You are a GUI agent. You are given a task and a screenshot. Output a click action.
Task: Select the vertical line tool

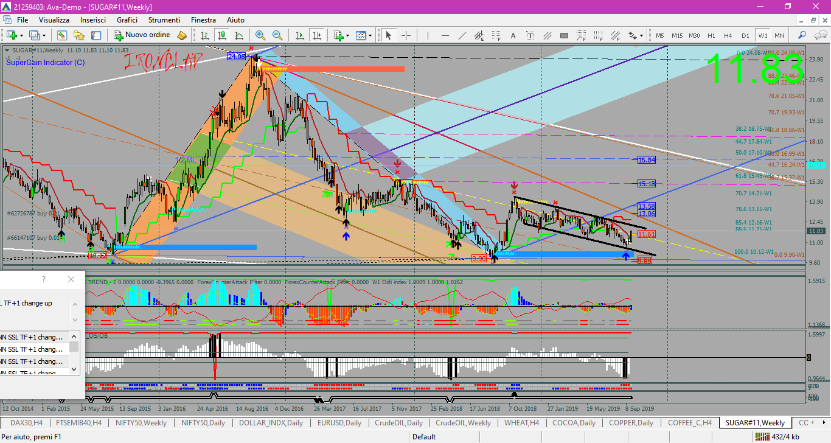(428, 35)
